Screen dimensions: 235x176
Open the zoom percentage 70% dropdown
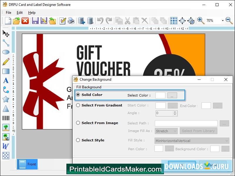point(223,21)
